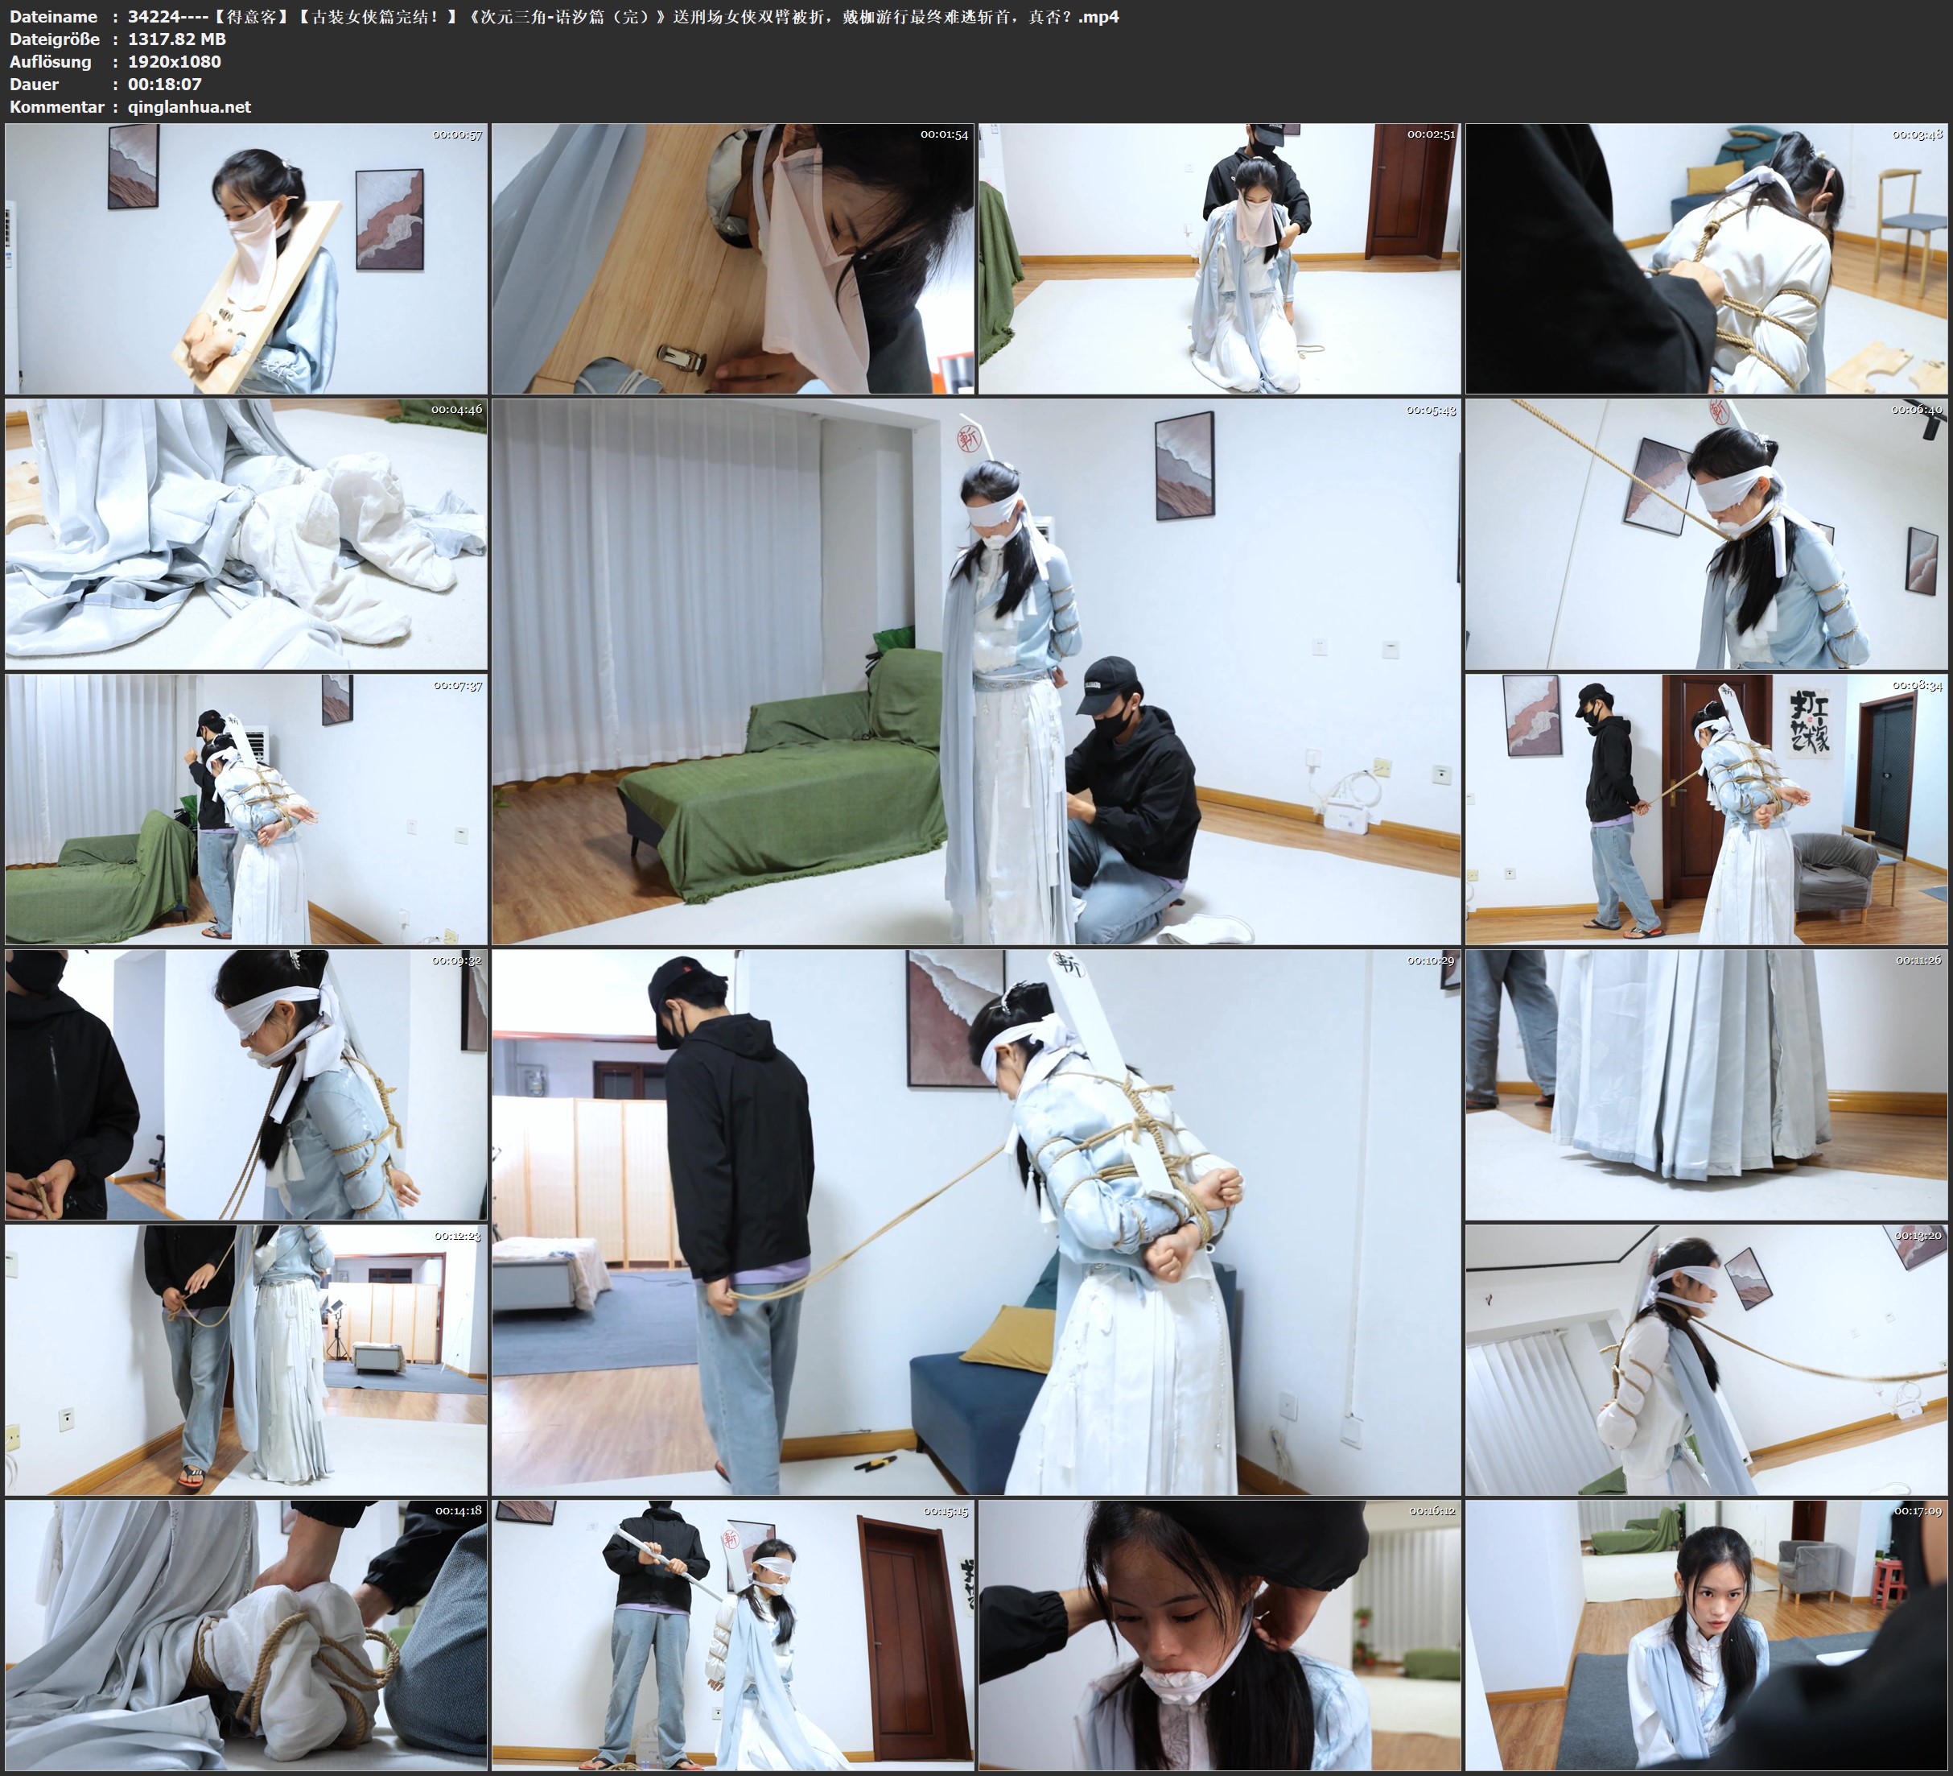1953x1776 pixels.
Task: Click the frame stamped 00:03:48
Action: [1706, 259]
